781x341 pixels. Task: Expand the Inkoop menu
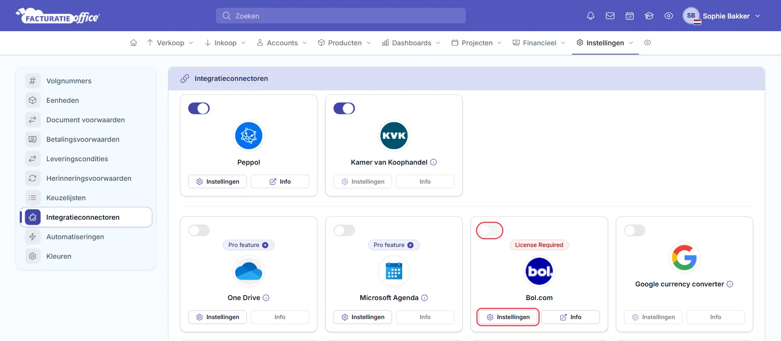(225, 43)
